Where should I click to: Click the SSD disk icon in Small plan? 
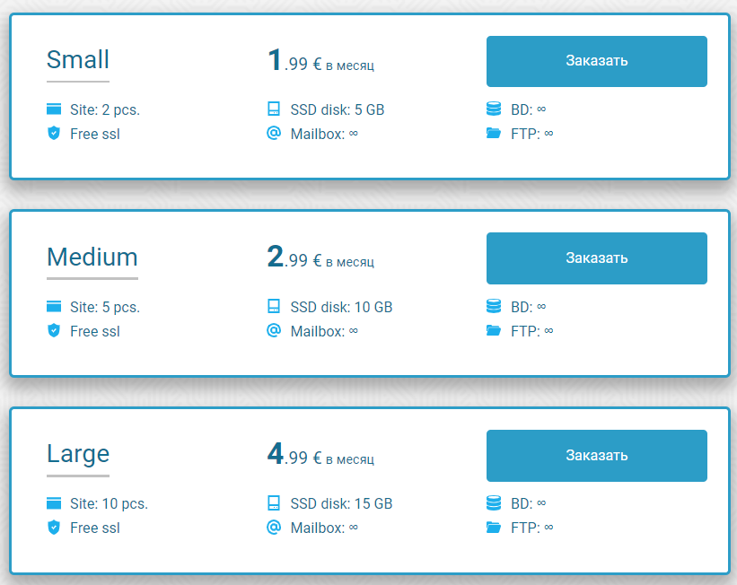point(274,109)
